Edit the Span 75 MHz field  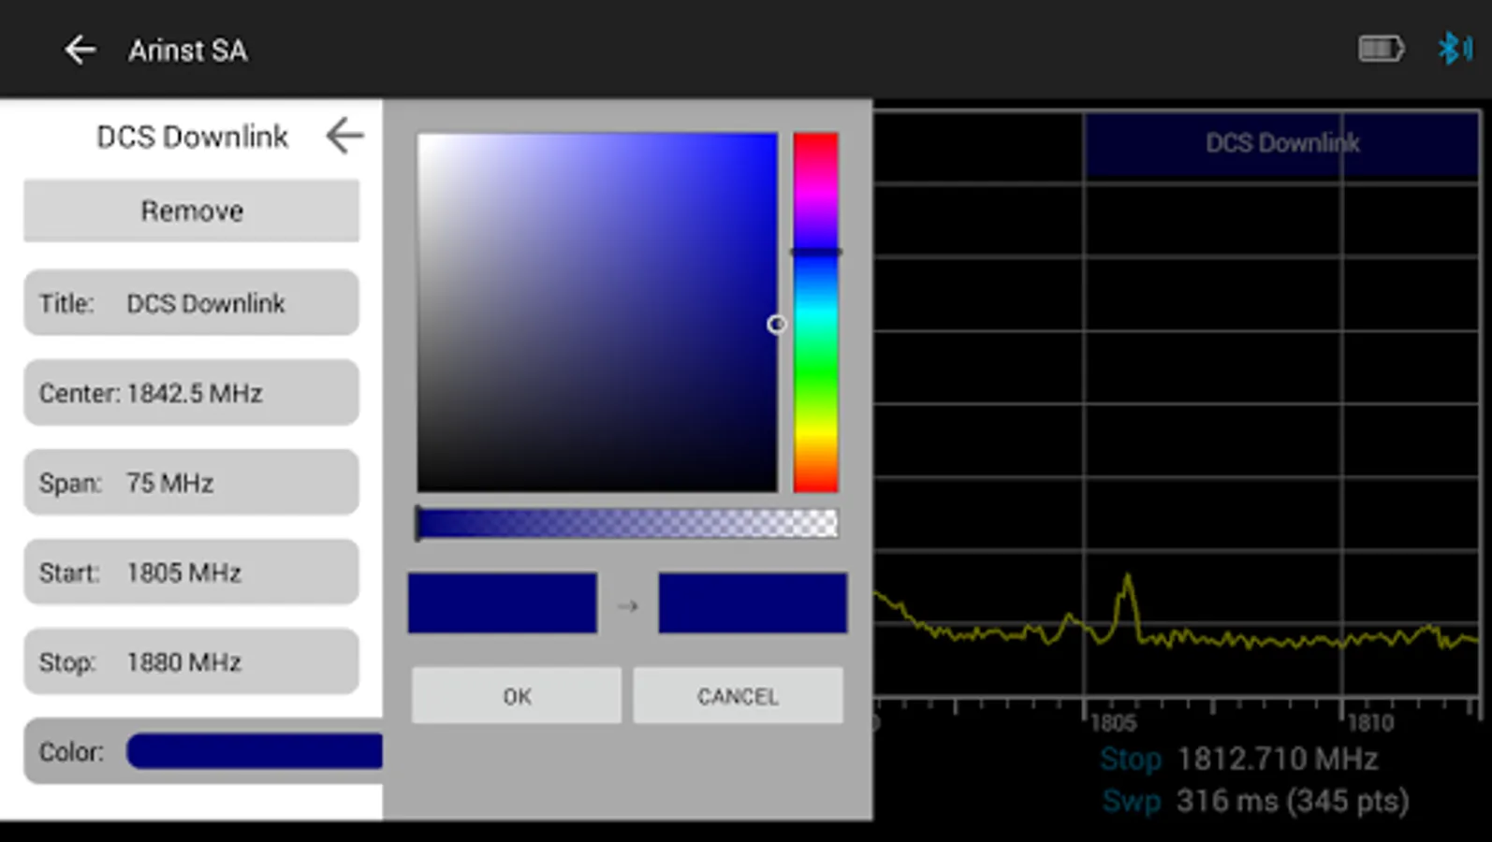tap(191, 483)
